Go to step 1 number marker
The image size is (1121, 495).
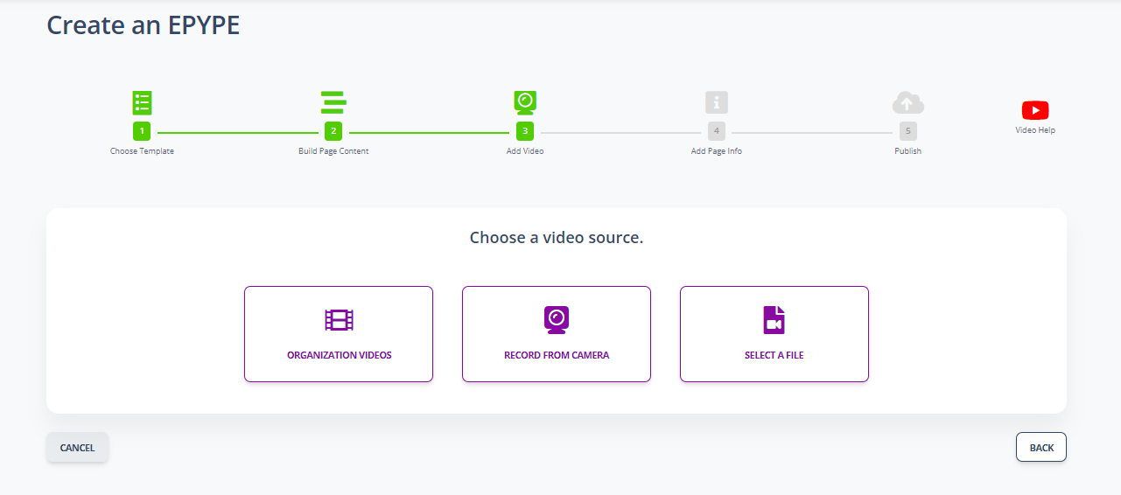click(x=142, y=131)
